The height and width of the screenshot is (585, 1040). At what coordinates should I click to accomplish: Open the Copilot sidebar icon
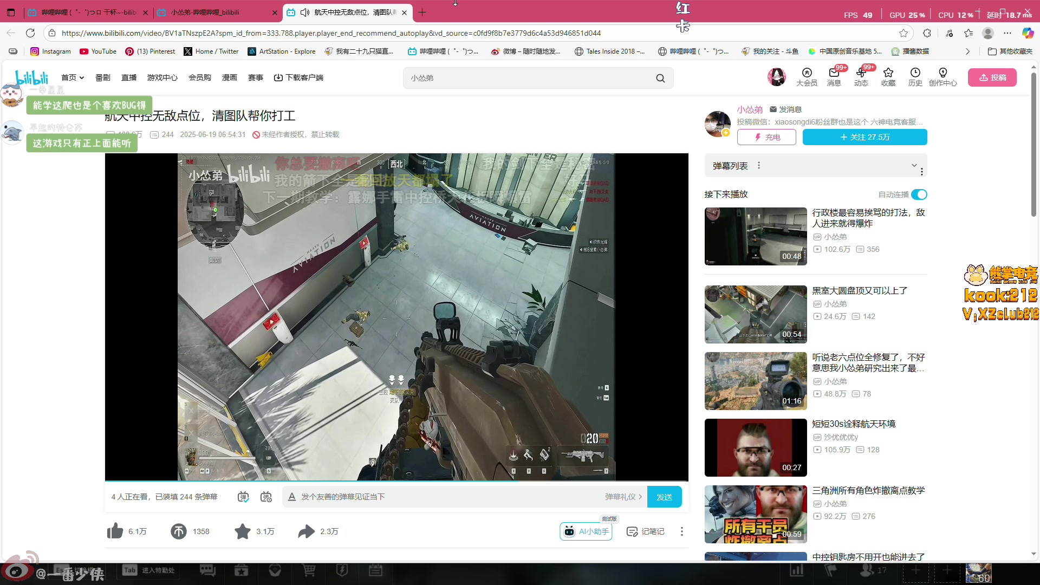pos(1028,33)
